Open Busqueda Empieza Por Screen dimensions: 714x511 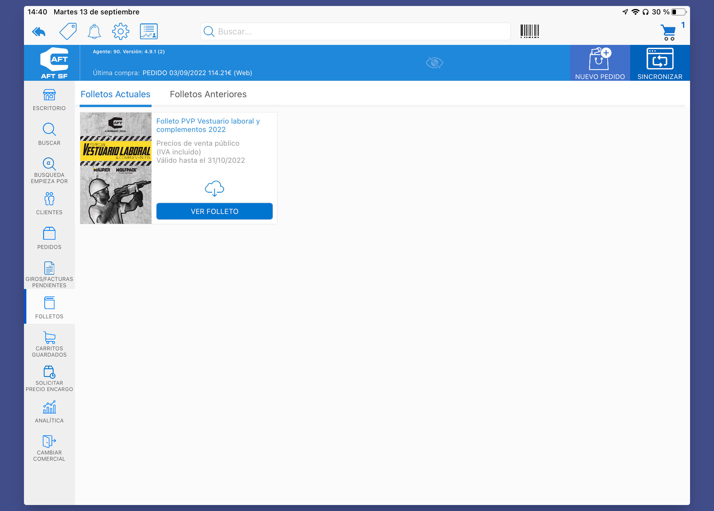pos(49,170)
